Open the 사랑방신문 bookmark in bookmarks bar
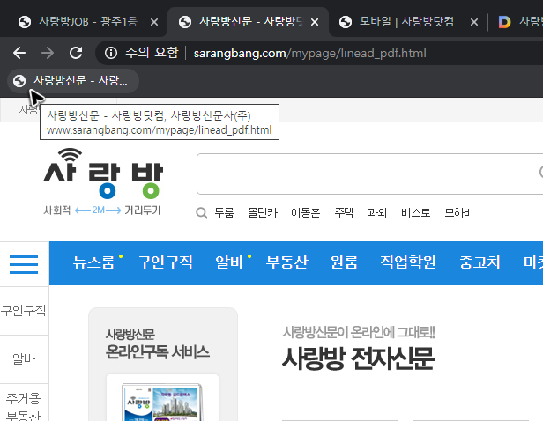Viewport: 543px width, 421px height. [73, 81]
